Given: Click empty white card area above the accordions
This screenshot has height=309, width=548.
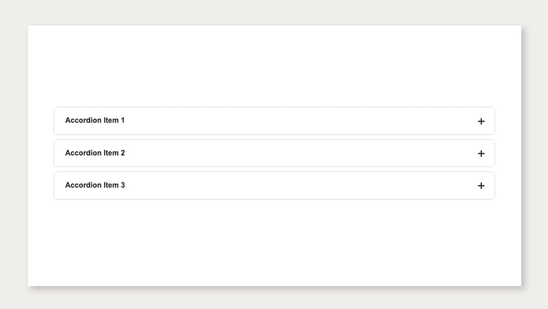Looking at the screenshot, I should [274, 65].
